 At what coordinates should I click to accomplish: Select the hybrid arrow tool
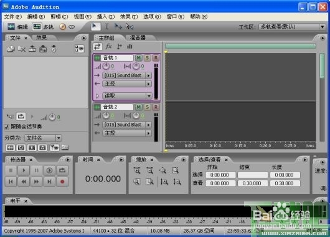tap(96, 26)
